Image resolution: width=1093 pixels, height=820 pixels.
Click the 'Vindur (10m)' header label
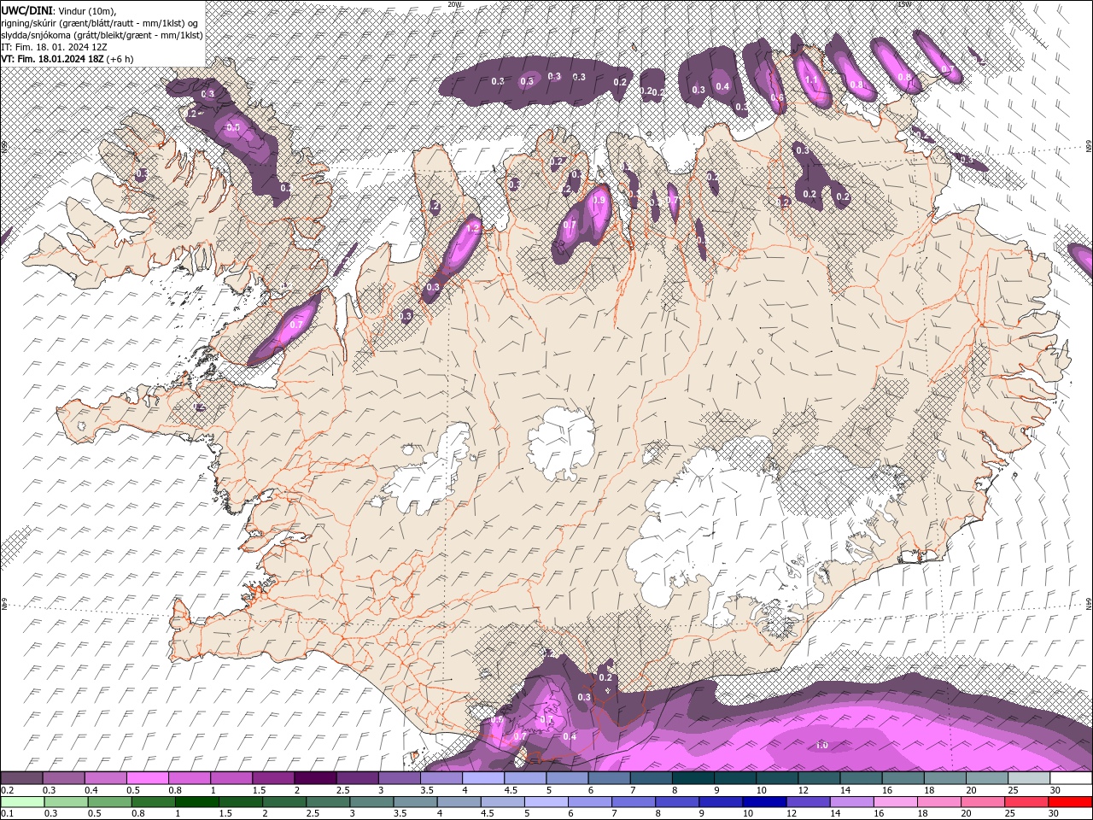pos(86,10)
